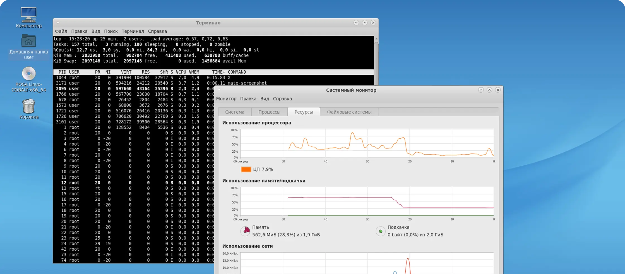Click the Системный монитор title bar text
This screenshot has height=274, width=625.
pos(351,90)
